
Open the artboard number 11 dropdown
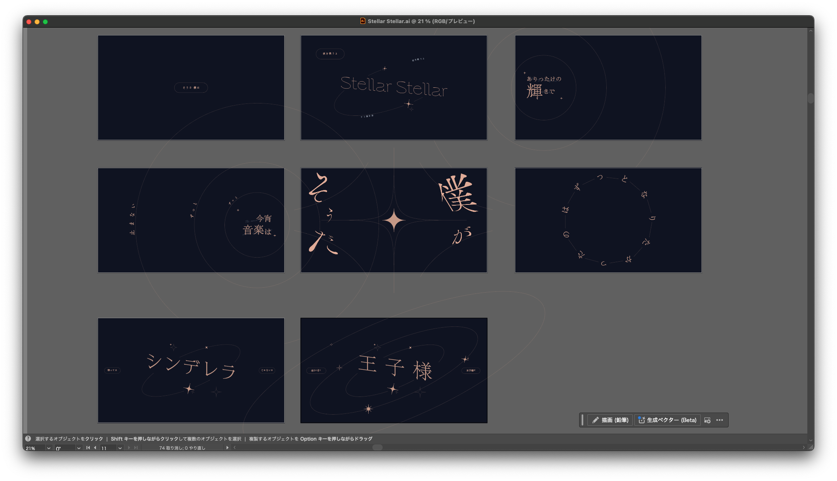coord(120,448)
